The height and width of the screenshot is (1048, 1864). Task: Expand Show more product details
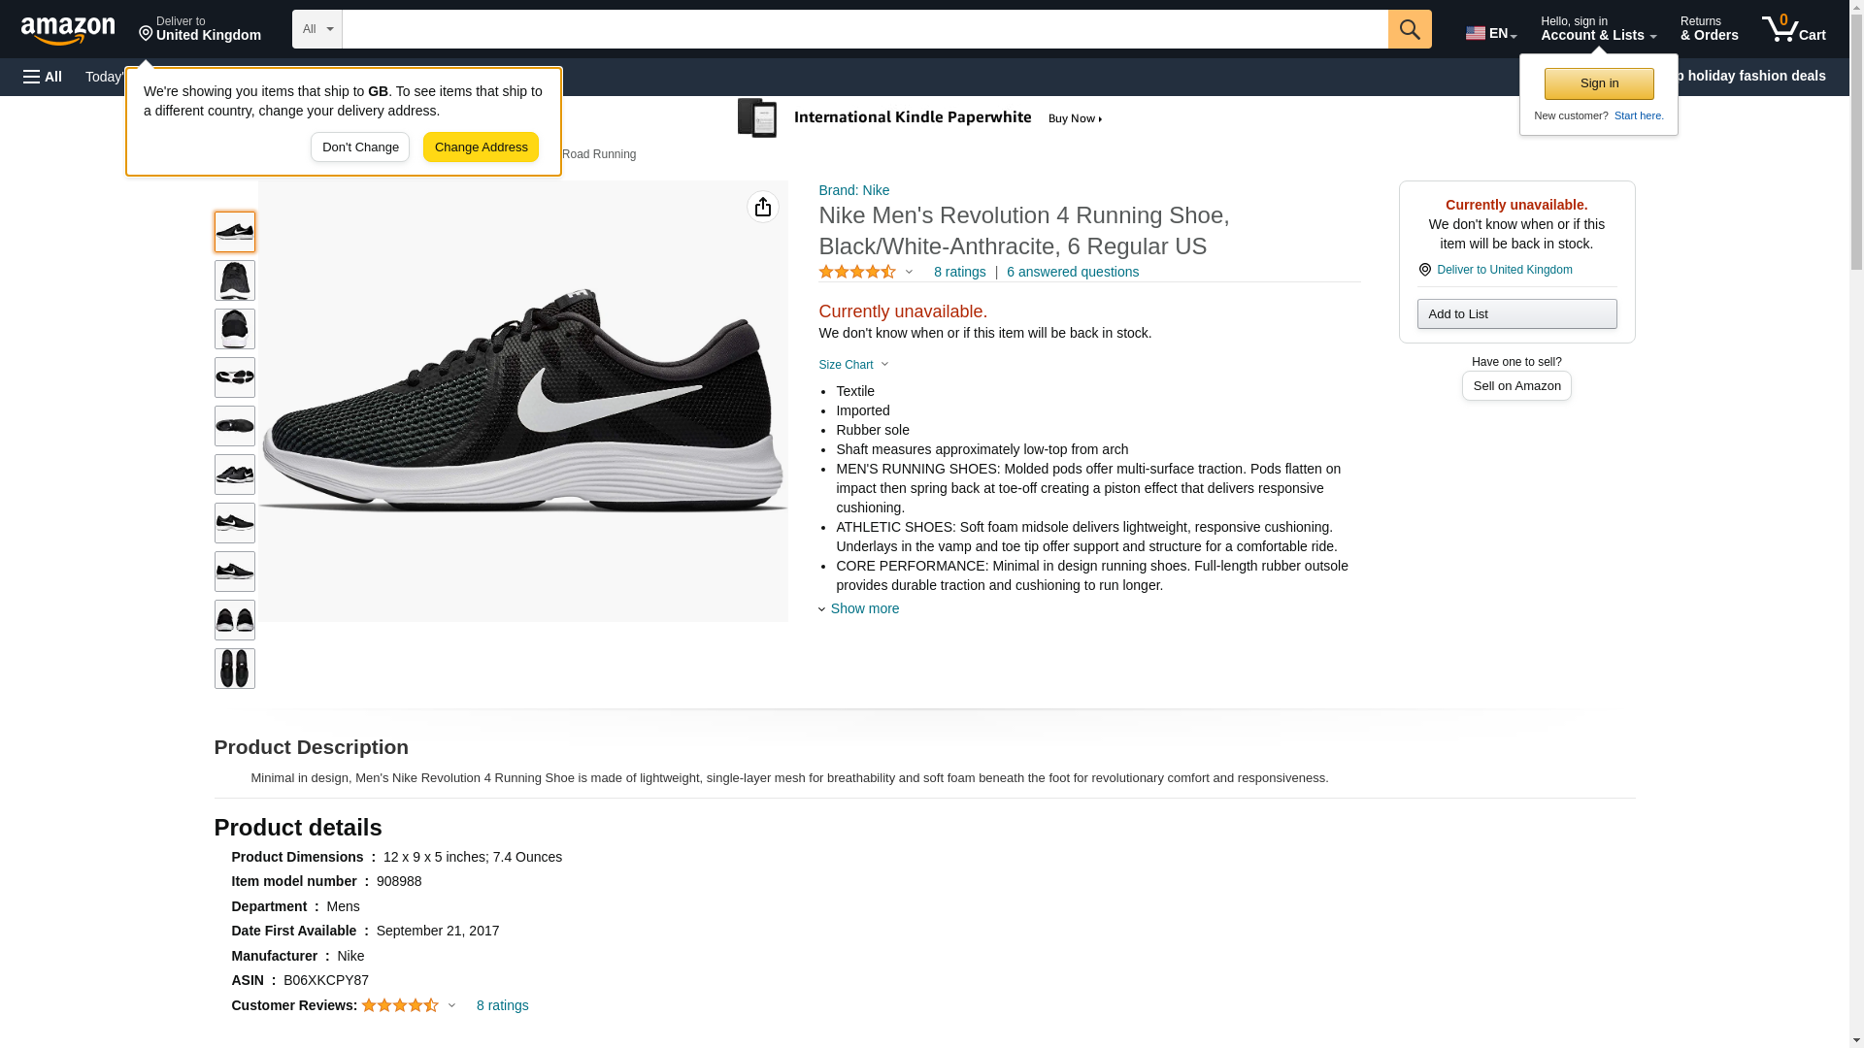pyautogui.click(x=863, y=609)
